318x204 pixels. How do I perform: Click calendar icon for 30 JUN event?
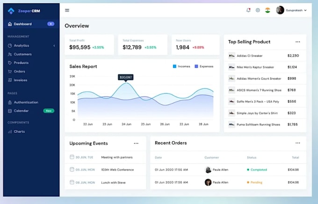pos(72,157)
